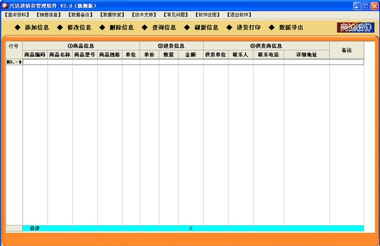Click the 添加信息 toolbar button
380x246 pixels.
tap(32, 28)
